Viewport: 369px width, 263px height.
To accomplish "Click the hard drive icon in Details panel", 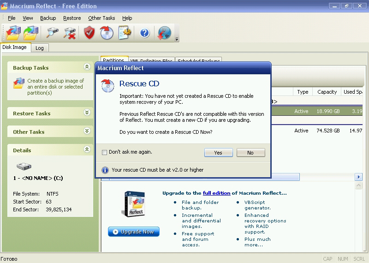I will tap(24, 166).
